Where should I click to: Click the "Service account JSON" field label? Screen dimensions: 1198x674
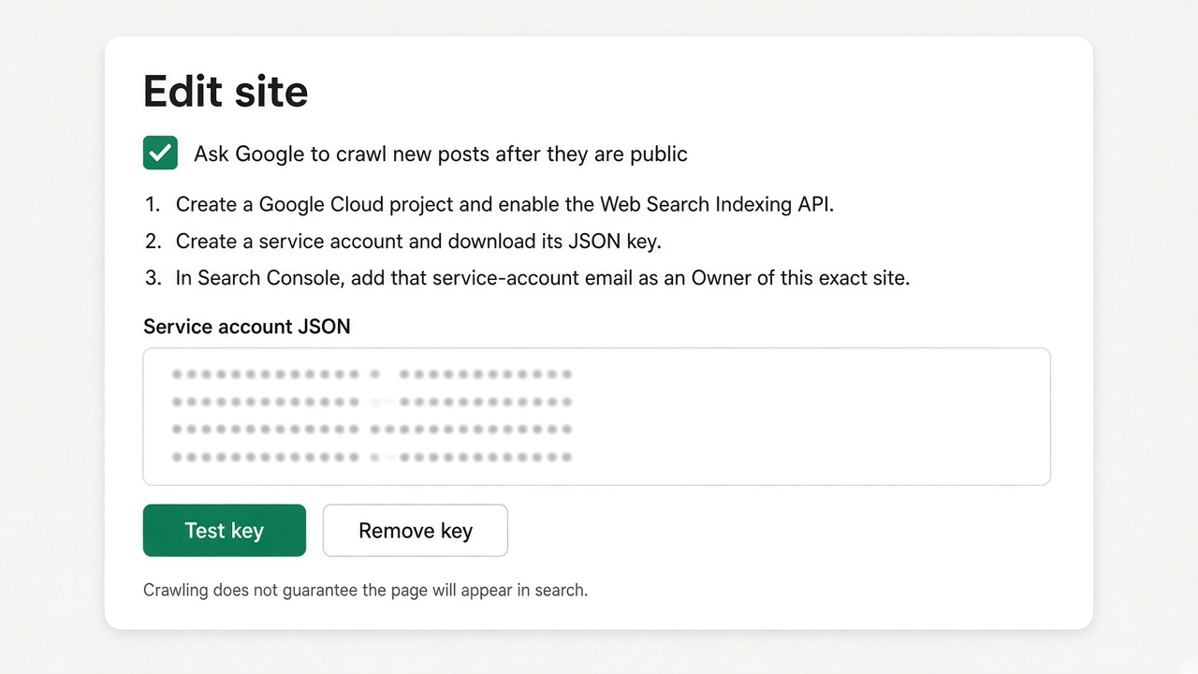click(x=247, y=327)
